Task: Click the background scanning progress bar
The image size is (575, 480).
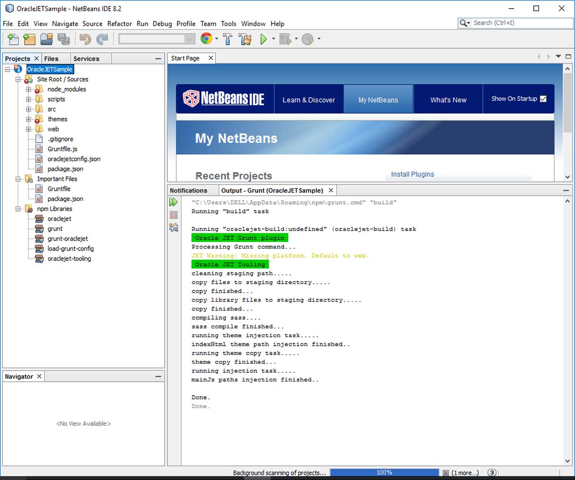Action: pos(384,472)
